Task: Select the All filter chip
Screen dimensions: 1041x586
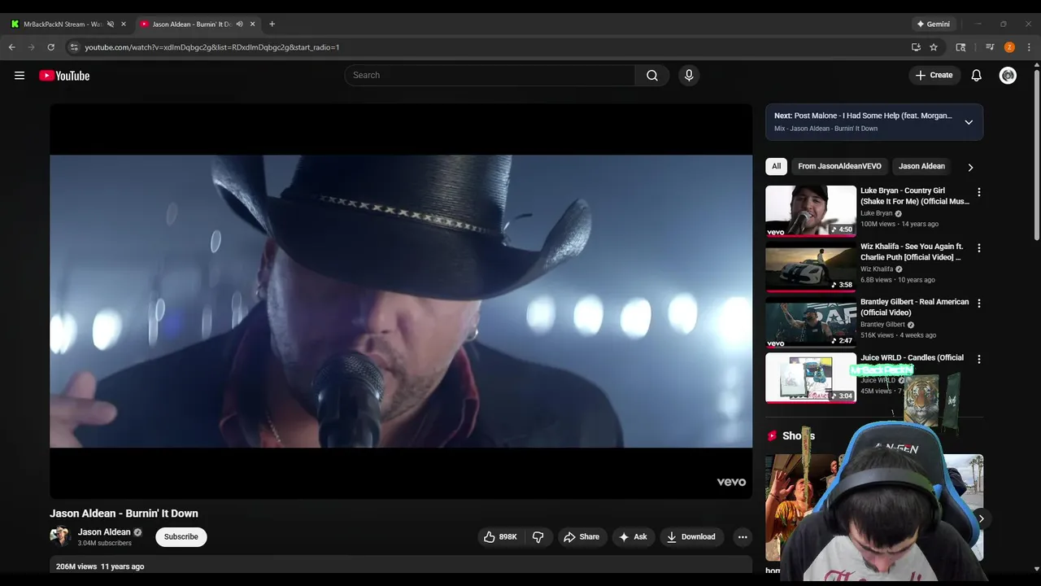Action: tap(776, 166)
